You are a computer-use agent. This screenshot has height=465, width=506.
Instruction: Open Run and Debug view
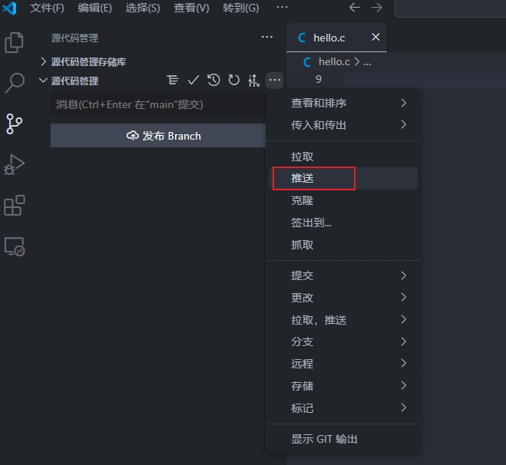coord(14,165)
